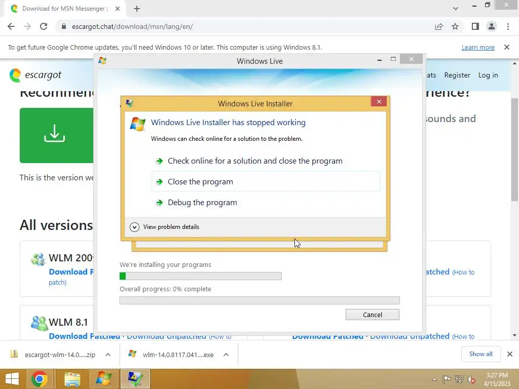The image size is (519, 389).
Task: Click the Windows Live Installer title icon
Action: click(129, 103)
